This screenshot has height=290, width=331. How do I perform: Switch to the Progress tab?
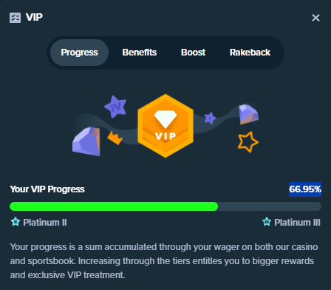click(79, 53)
